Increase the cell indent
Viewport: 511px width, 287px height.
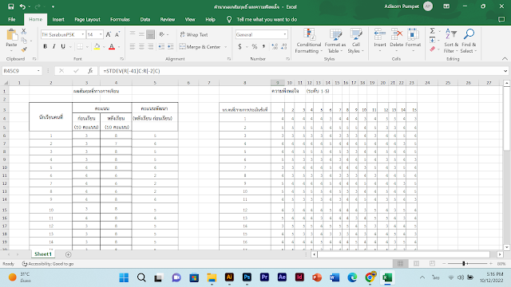coord(170,47)
